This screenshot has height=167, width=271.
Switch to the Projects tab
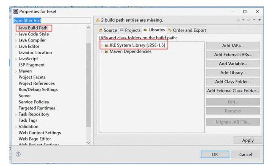coord(130,30)
